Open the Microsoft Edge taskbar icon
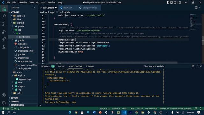Screen dimensions: 204x115 click(x=70, y=112)
